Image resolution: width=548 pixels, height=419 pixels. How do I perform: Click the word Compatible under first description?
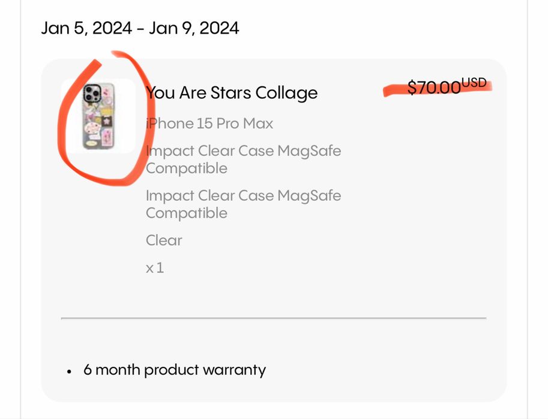pos(186,168)
